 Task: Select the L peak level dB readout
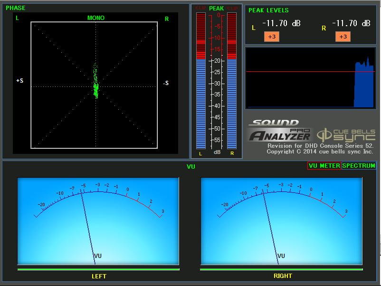tap(280, 23)
